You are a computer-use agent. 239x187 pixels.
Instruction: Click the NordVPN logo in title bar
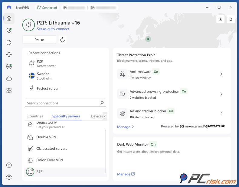click(x=9, y=7)
